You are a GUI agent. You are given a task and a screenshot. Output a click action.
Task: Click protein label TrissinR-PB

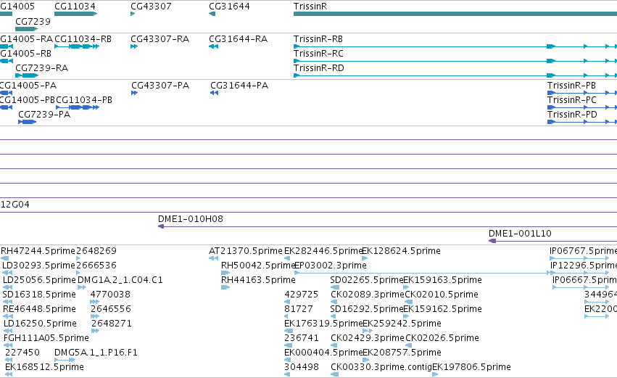click(x=572, y=86)
